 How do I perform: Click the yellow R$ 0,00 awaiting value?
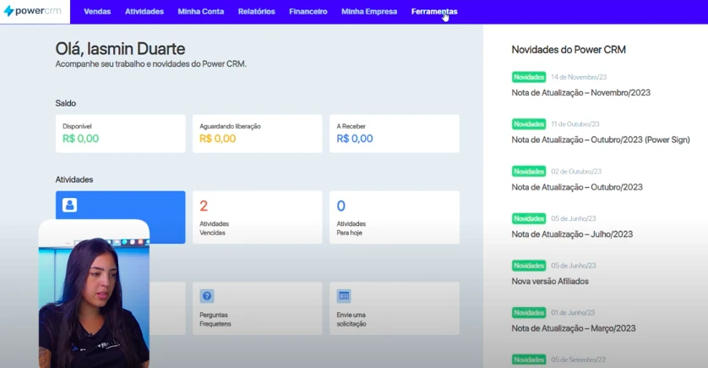[x=218, y=139]
